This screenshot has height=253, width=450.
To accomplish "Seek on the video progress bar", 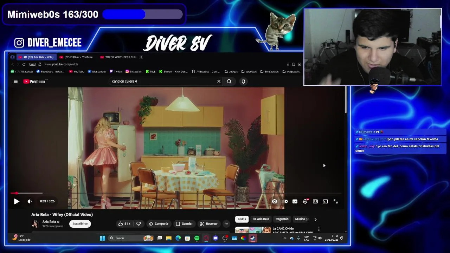I will [x=176, y=193].
